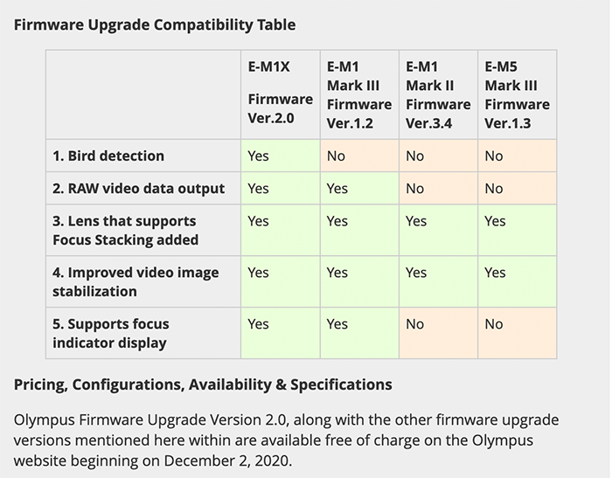612x478 pixels.
Task: Select the E-M1 Mark II column header
Action: 438,94
